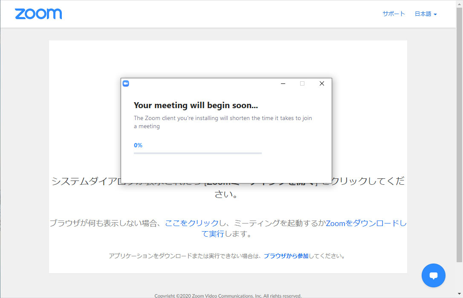Click the 0% progress label
Viewport: 463px width, 298px height.
coord(138,145)
